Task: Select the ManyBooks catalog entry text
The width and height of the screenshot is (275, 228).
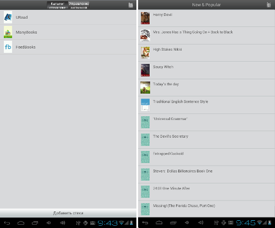Action: click(26, 32)
